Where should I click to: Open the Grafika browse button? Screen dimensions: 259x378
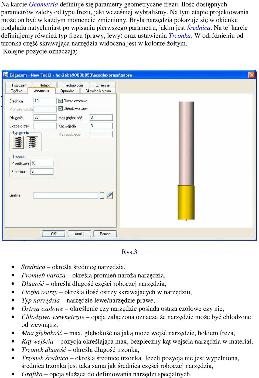click(102, 195)
